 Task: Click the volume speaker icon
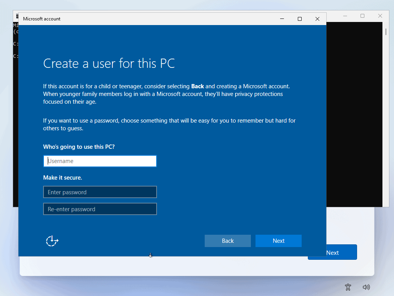(x=366, y=287)
